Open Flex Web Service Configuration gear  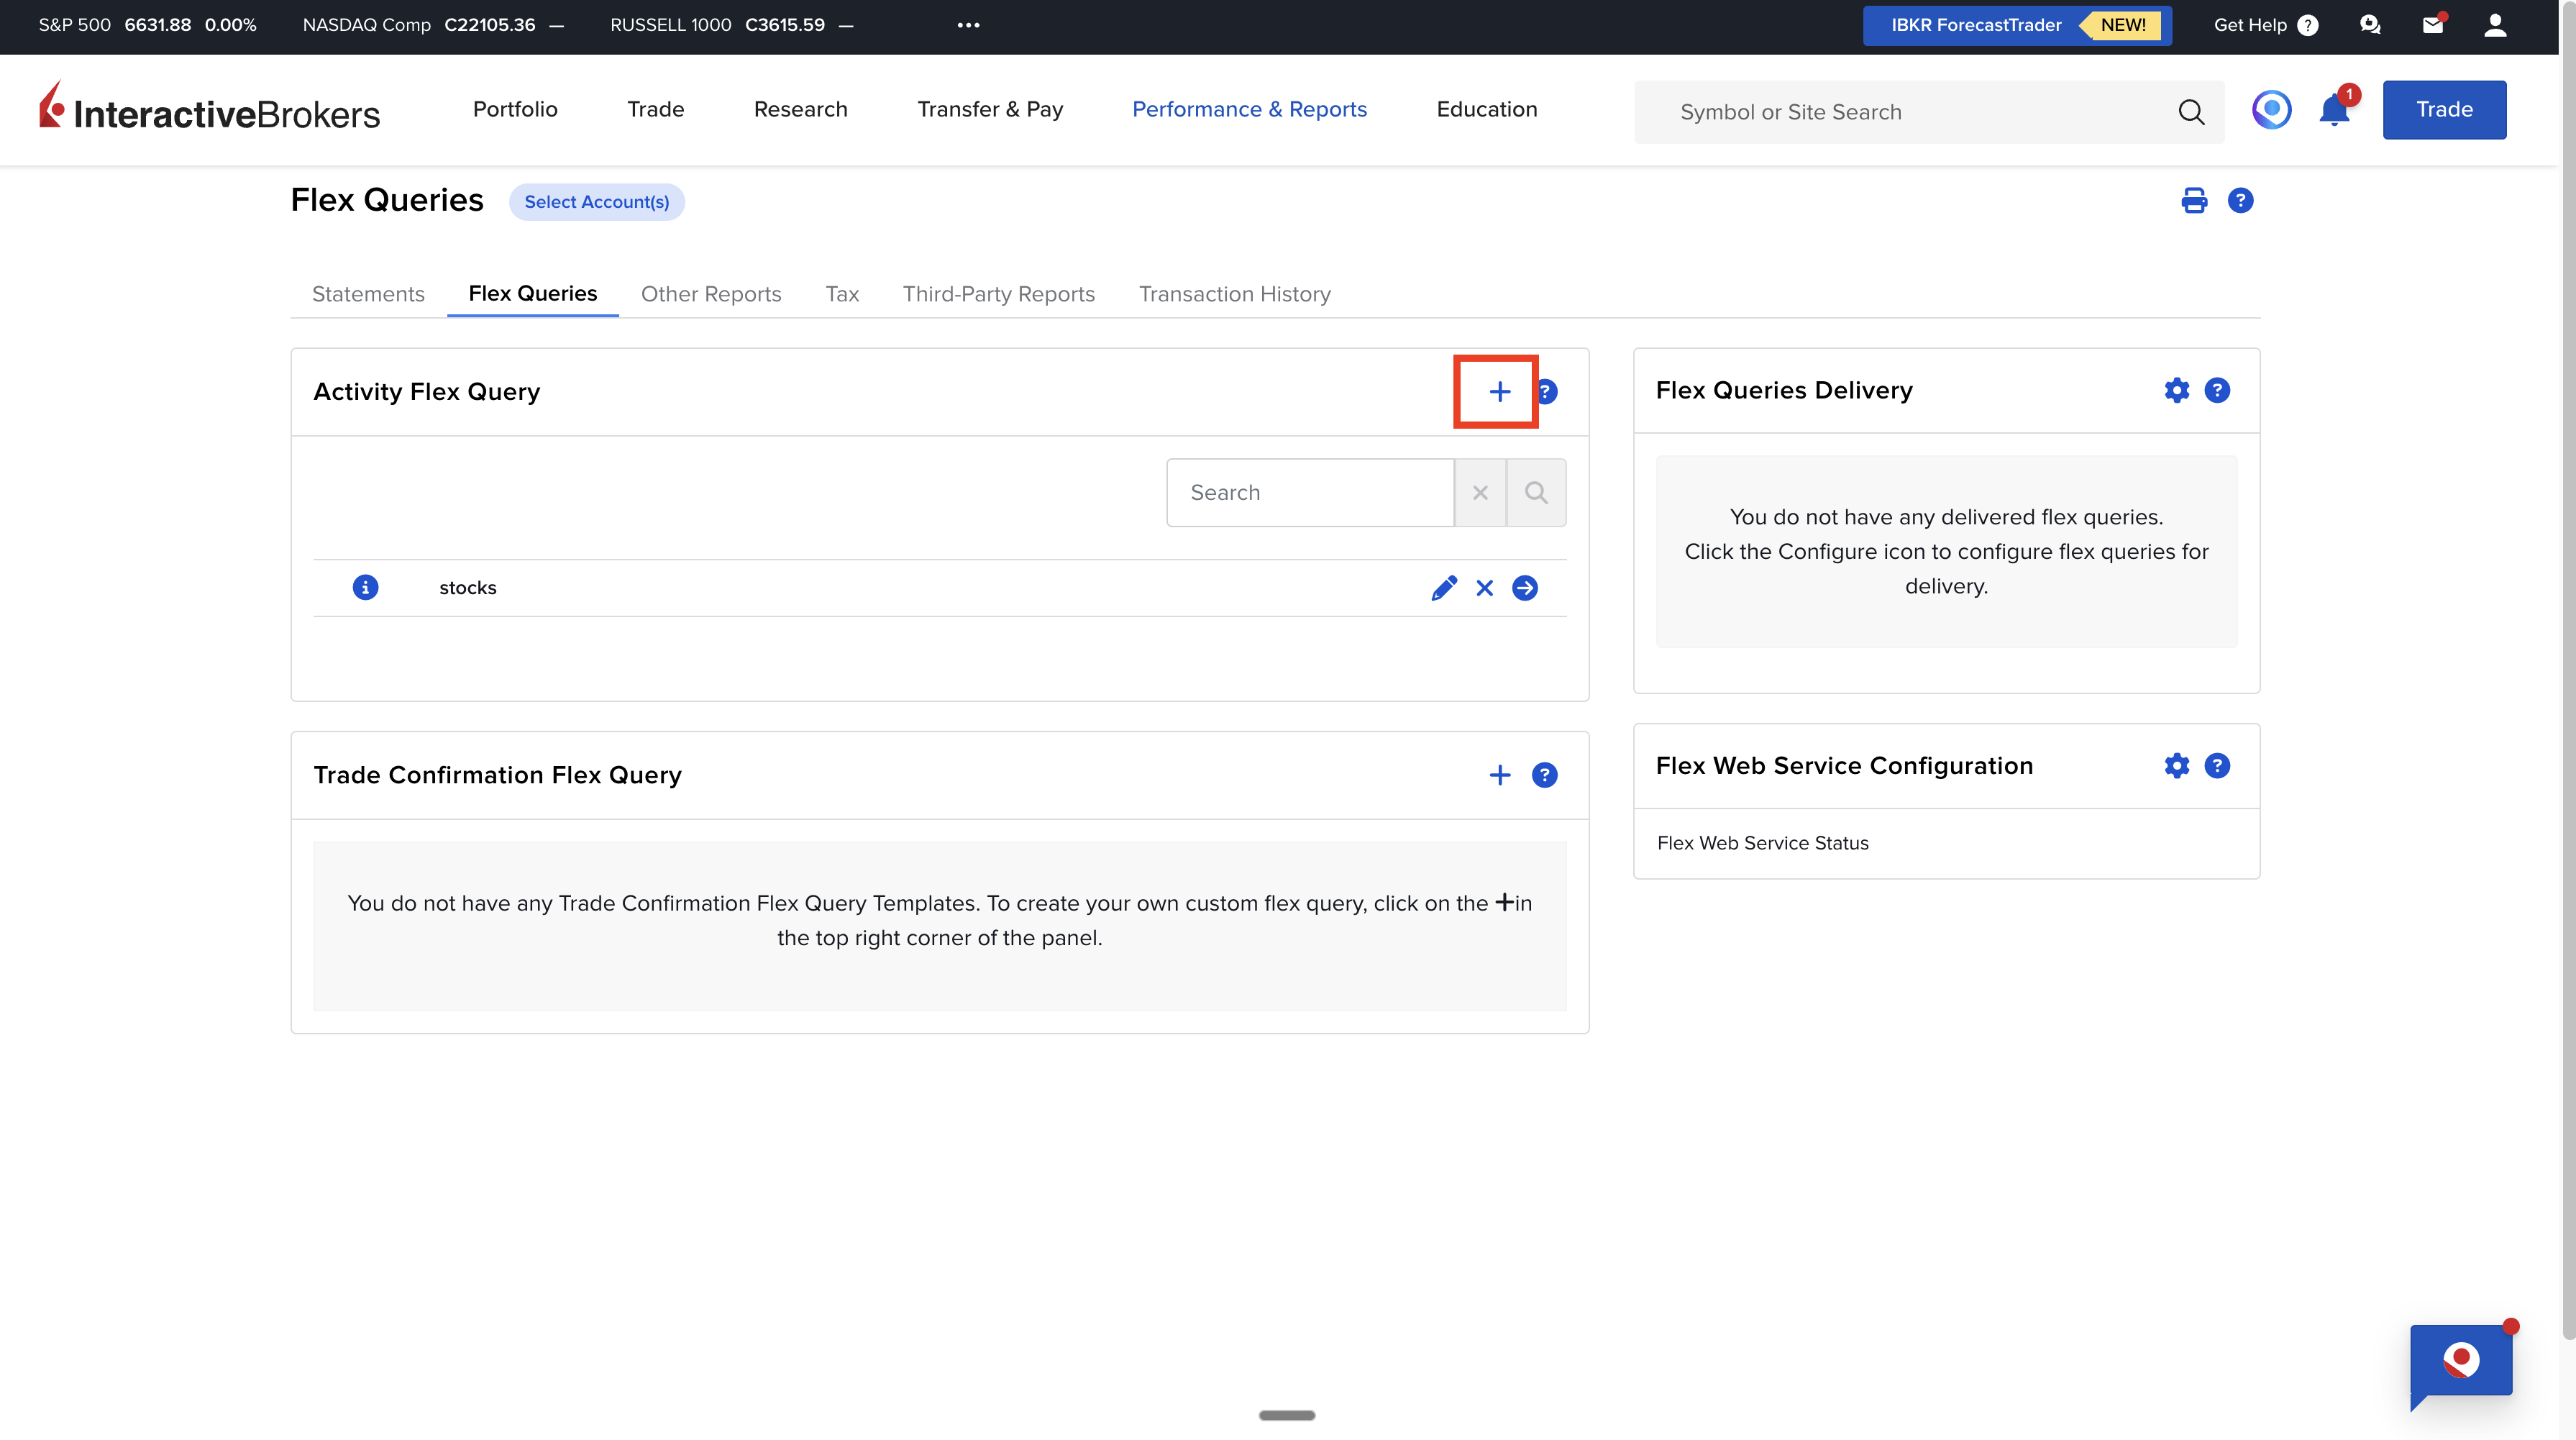(x=2176, y=766)
